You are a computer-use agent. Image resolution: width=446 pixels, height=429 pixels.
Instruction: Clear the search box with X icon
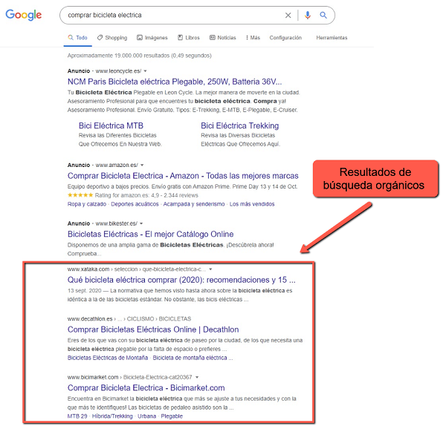288,16
